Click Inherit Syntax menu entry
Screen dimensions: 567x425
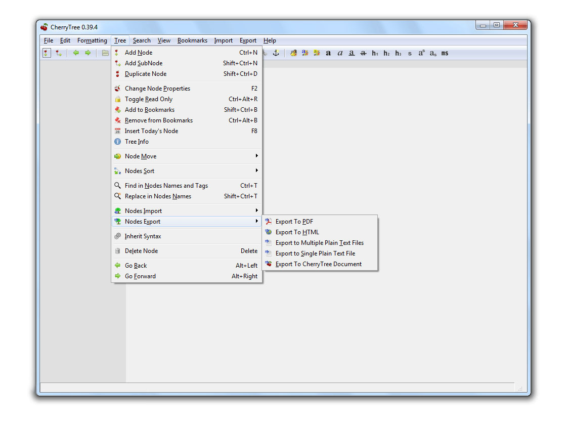pyautogui.click(x=187, y=236)
